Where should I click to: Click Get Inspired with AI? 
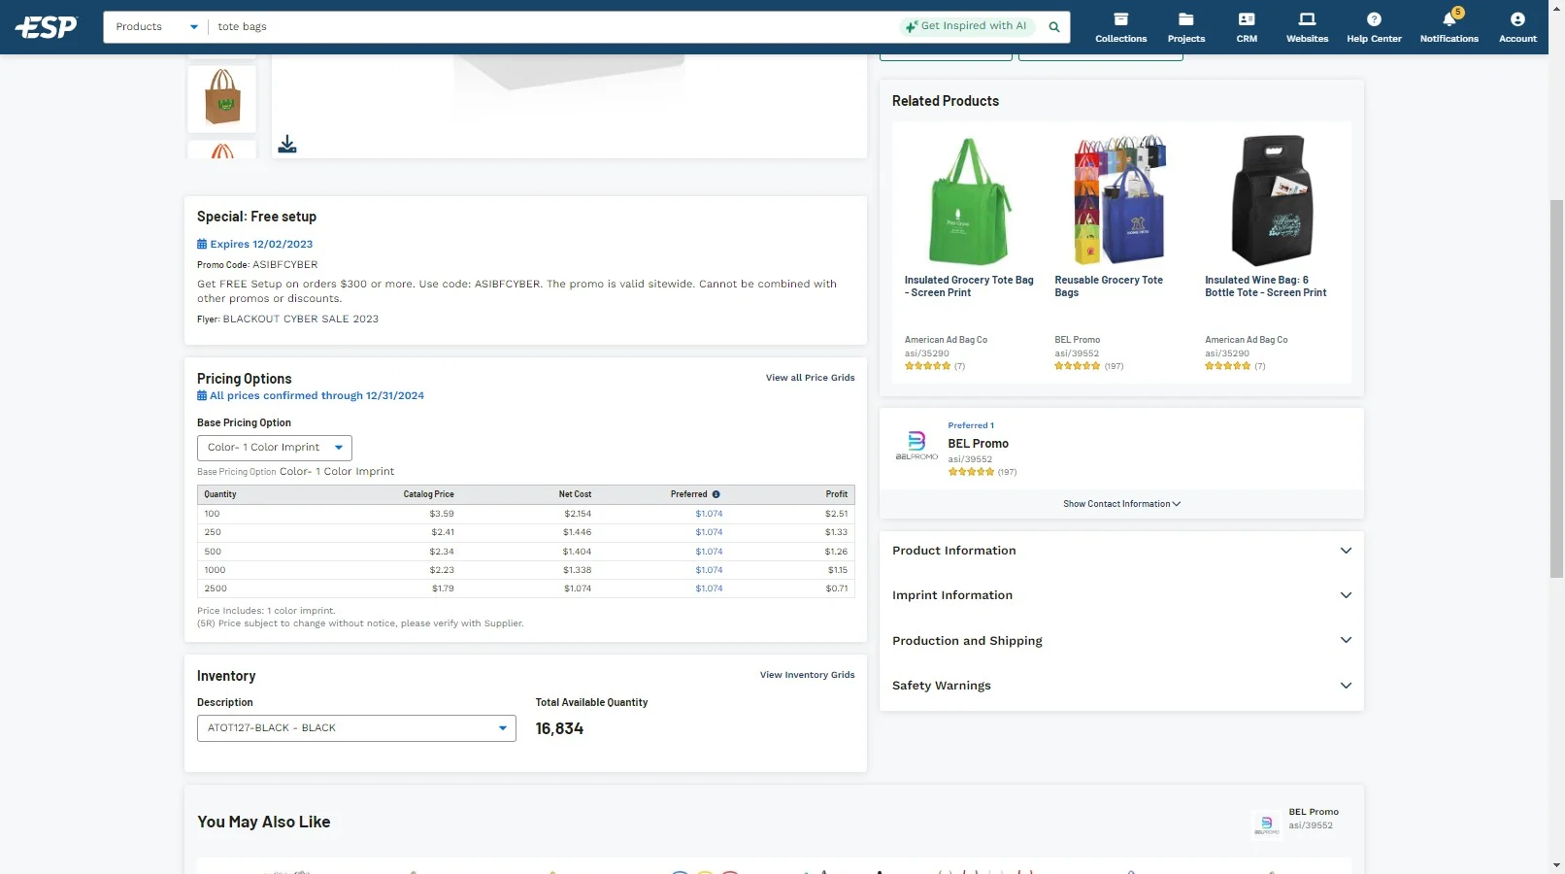(966, 26)
